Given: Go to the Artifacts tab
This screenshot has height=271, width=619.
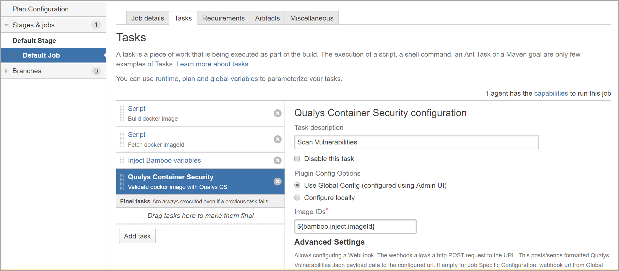Looking at the screenshot, I should click(x=268, y=18).
